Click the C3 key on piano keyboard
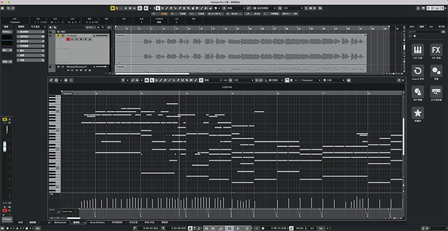The height and width of the screenshot is (231, 448). click(54, 149)
